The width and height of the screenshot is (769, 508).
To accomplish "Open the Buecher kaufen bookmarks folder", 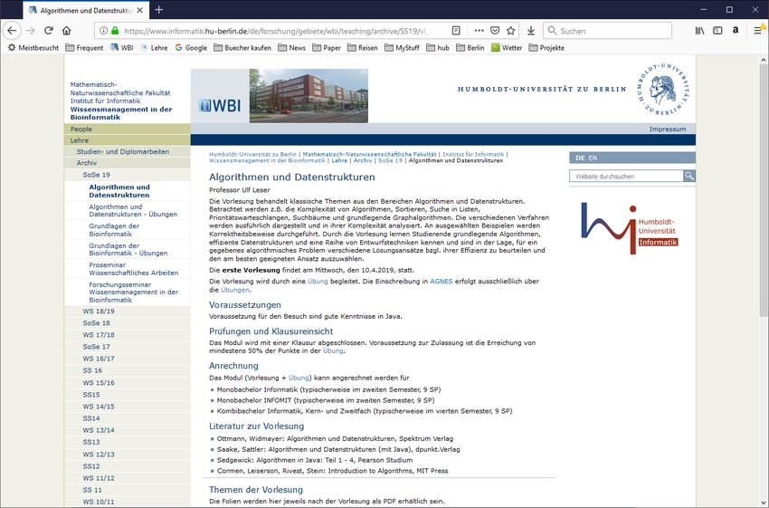I will pyautogui.click(x=242, y=48).
